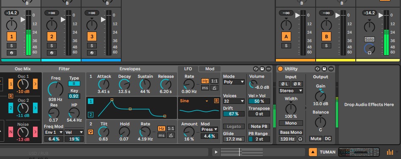The width and height of the screenshot is (401, 159).
Task: Toggle filter Type II button
Action: click(x=74, y=83)
